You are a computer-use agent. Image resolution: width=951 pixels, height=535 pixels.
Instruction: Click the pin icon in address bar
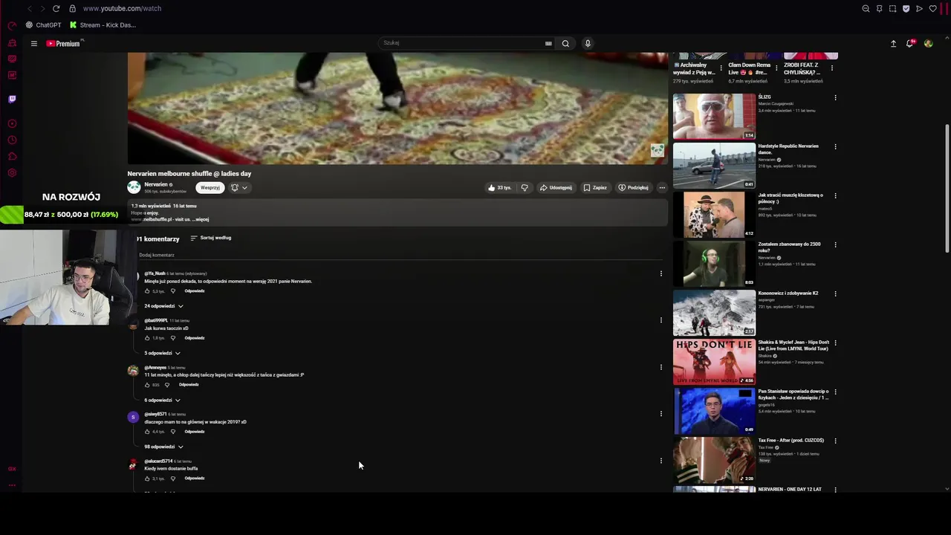tap(879, 8)
